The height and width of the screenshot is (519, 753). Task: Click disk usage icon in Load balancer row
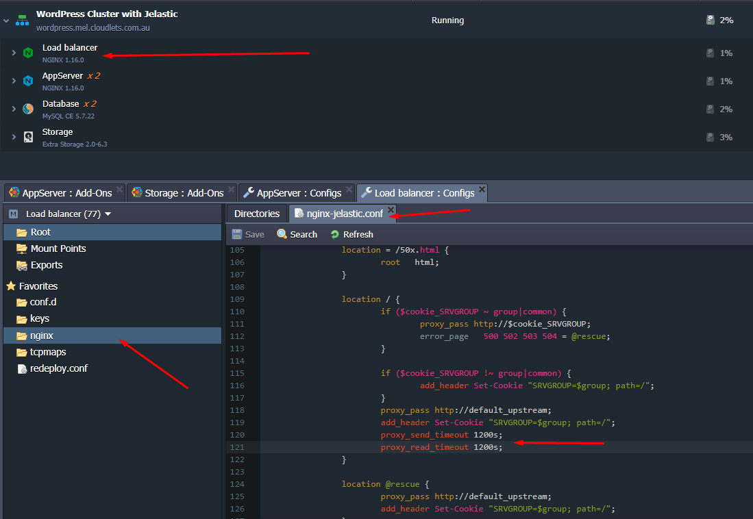click(710, 53)
